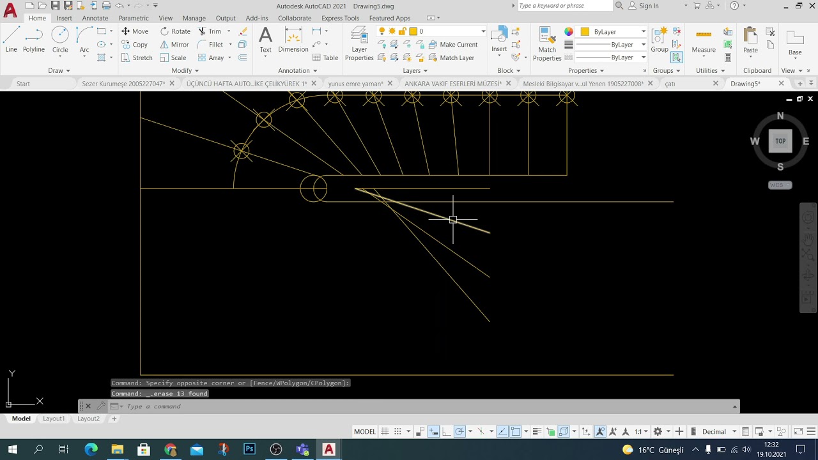The height and width of the screenshot is (460, 818).
Task: Insert a Table
Action: [325, 57]
